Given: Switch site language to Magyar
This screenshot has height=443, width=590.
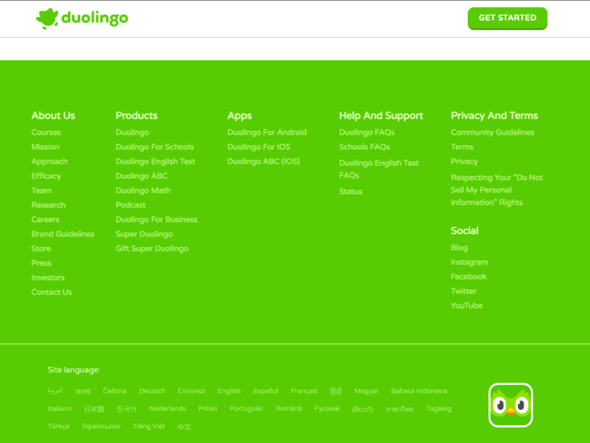Looking at the screenshot, I should click(x=366, y=392).
